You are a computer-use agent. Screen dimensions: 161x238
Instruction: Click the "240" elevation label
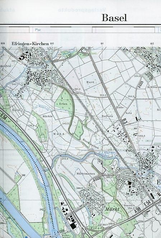click(23, 175)
